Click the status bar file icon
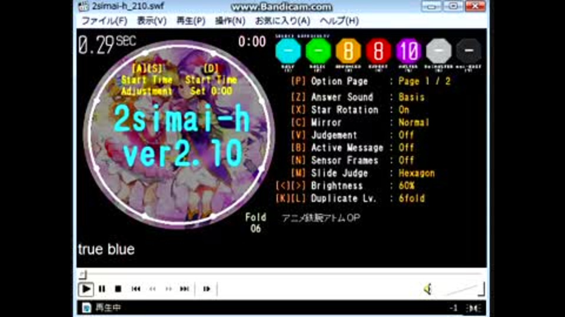565x317 pixels. tap(87, 308)
